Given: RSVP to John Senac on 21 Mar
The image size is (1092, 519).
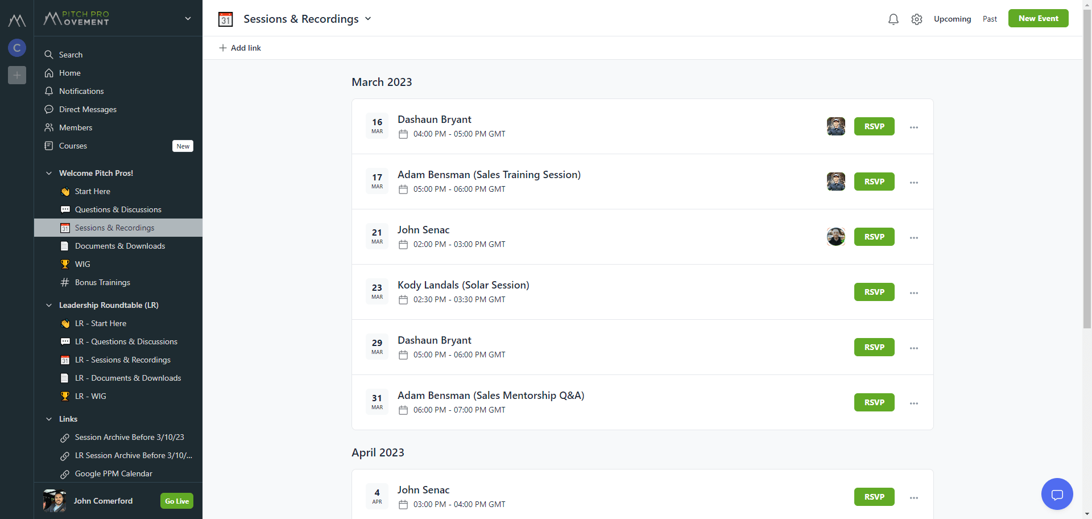Looking at the screenshot, I should (874, 237).
